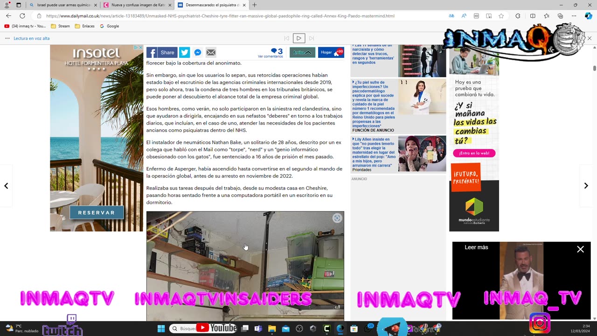Select the Desenmascarado psiquiatra tab

click(212, 5)
